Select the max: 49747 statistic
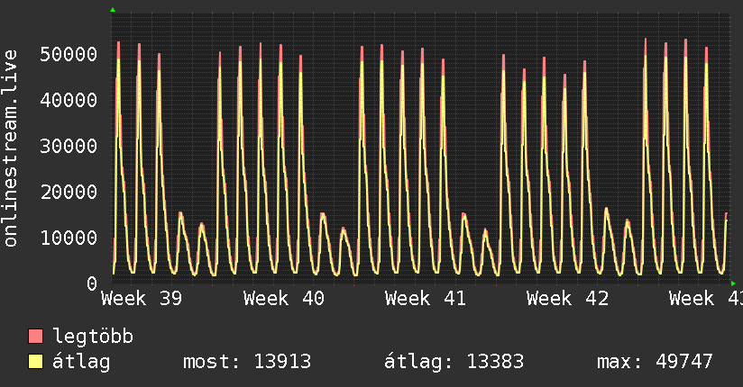Viewport: 743px width, 387px height. 655,362
